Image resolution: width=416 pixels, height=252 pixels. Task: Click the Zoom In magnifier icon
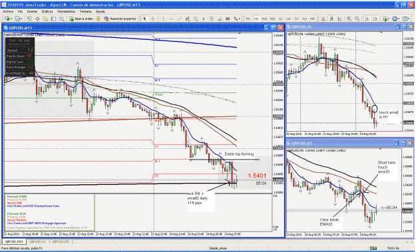click(x=349, y=19)
